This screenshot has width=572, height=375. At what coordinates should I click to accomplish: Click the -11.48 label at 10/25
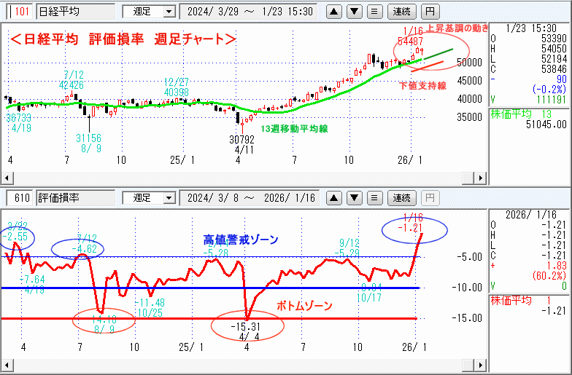click(150, 303)
